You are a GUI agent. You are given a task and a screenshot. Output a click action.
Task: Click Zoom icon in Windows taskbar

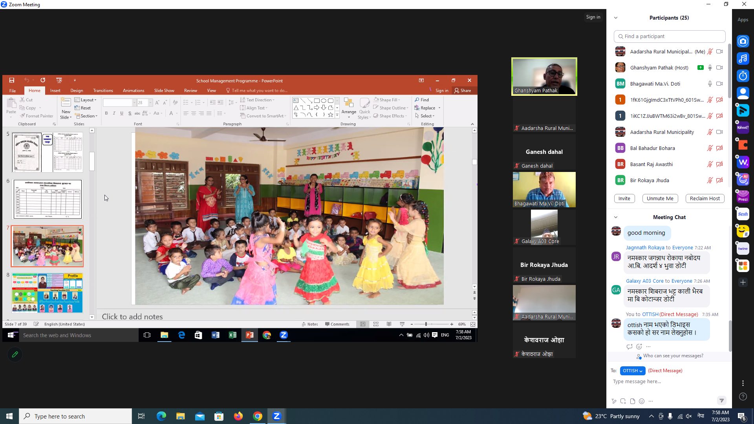pyautogui.click(x=276, y=416)
